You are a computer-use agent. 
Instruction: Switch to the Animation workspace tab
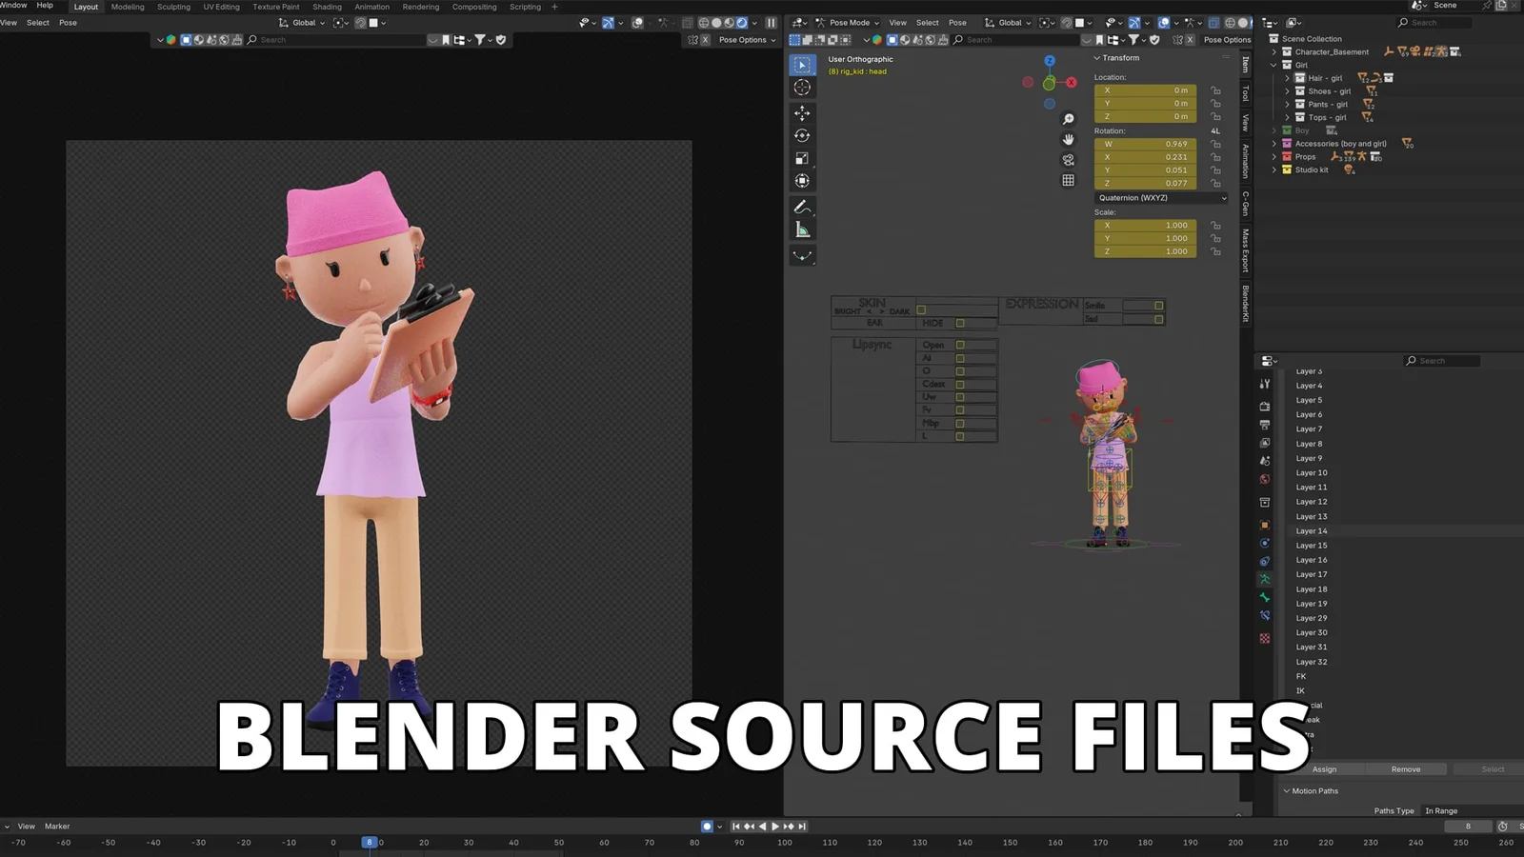pos(371,7)
